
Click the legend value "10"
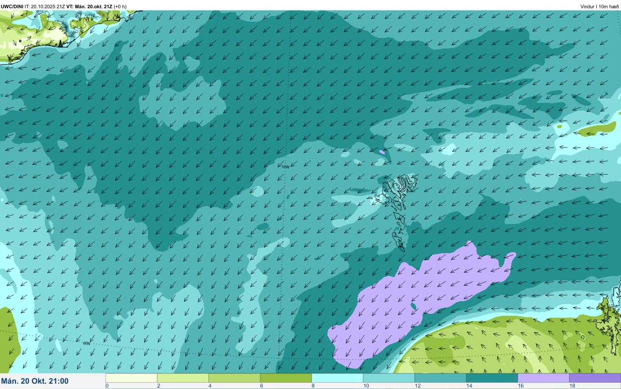click(x=366, y=386)
